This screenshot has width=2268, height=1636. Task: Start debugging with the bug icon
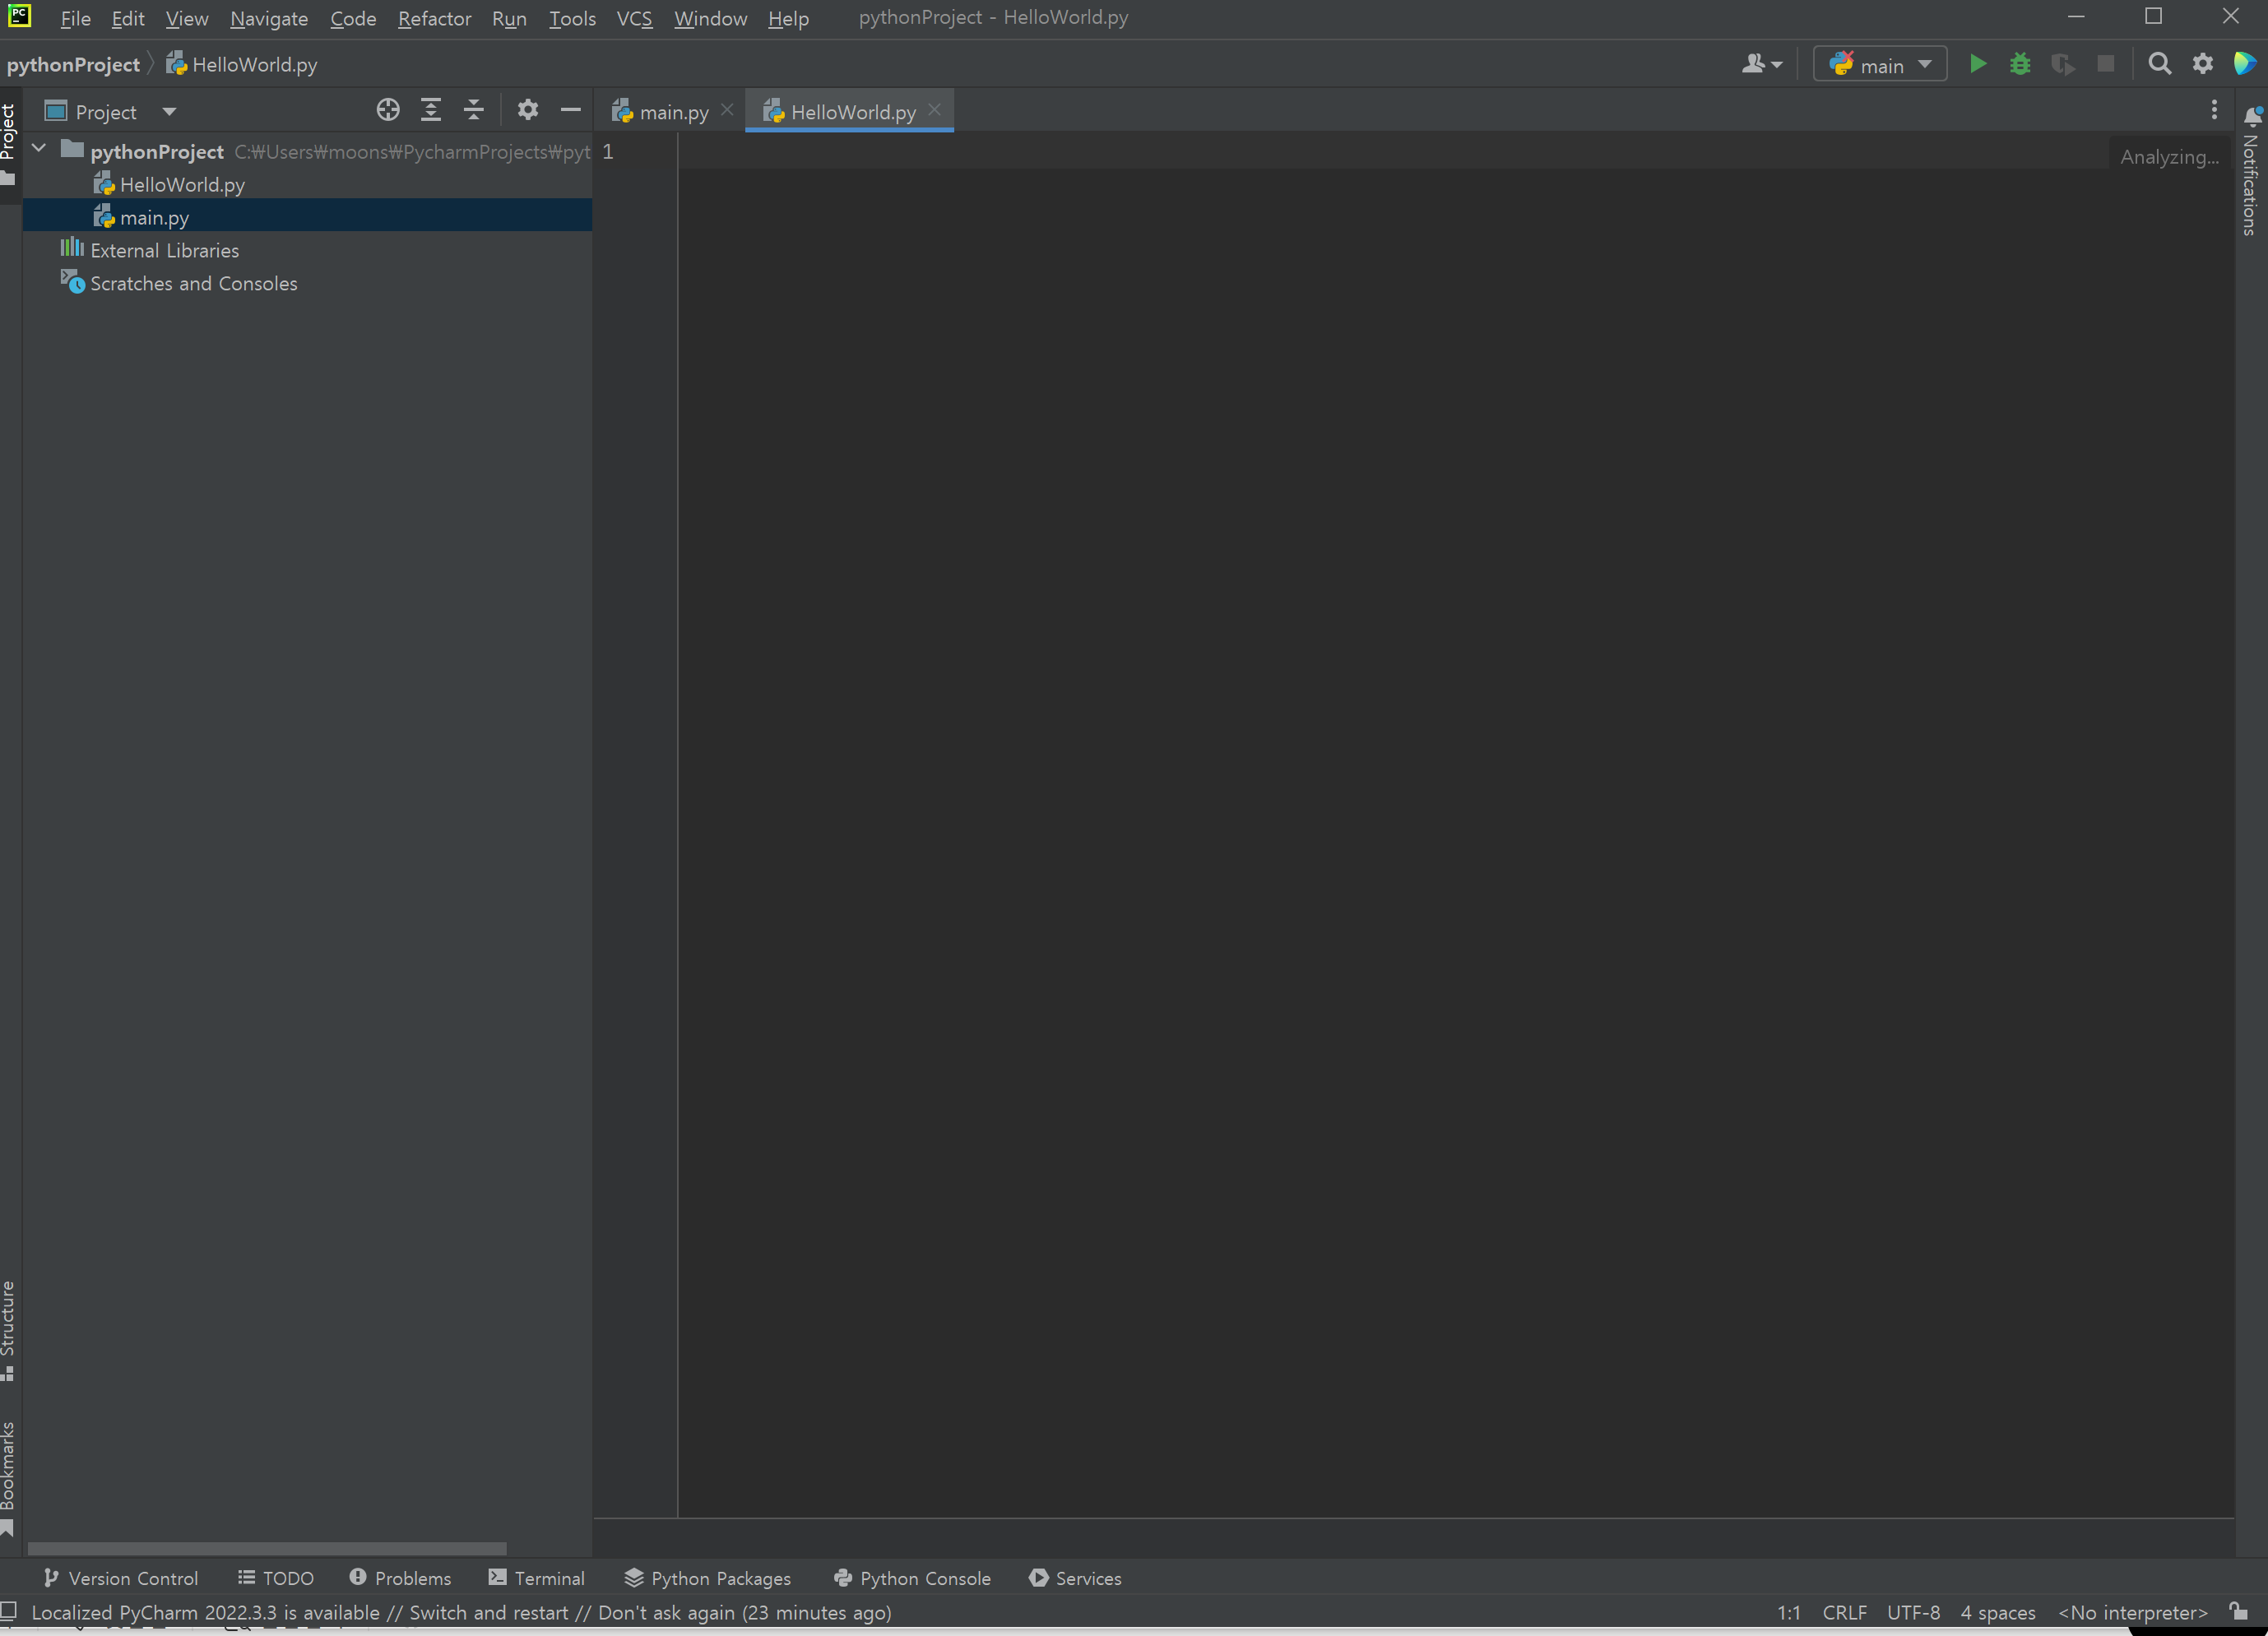pyautogui.click(x=2019, y=65)
